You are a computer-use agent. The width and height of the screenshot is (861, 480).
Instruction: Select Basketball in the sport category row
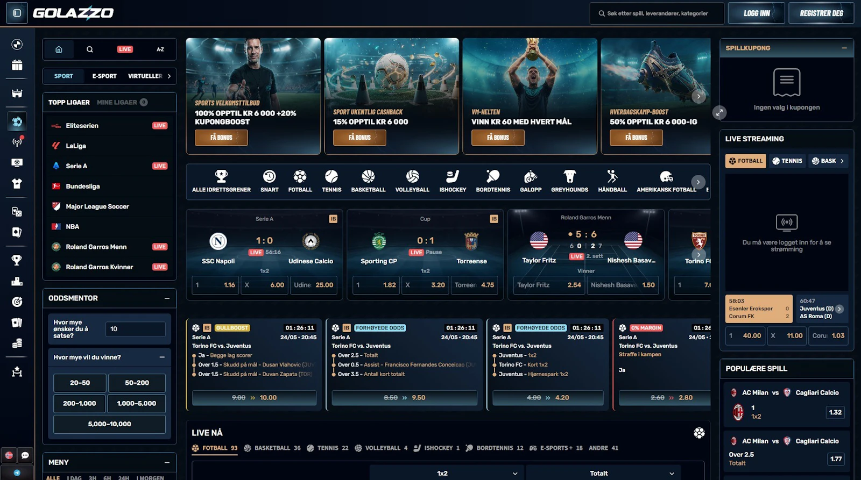click(x=369, y=182)
